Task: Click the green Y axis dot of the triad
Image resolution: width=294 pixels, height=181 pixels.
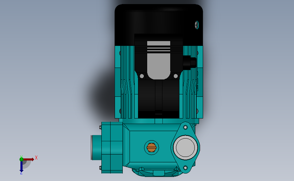Action: pyautogui.click(x=21, y=159)
